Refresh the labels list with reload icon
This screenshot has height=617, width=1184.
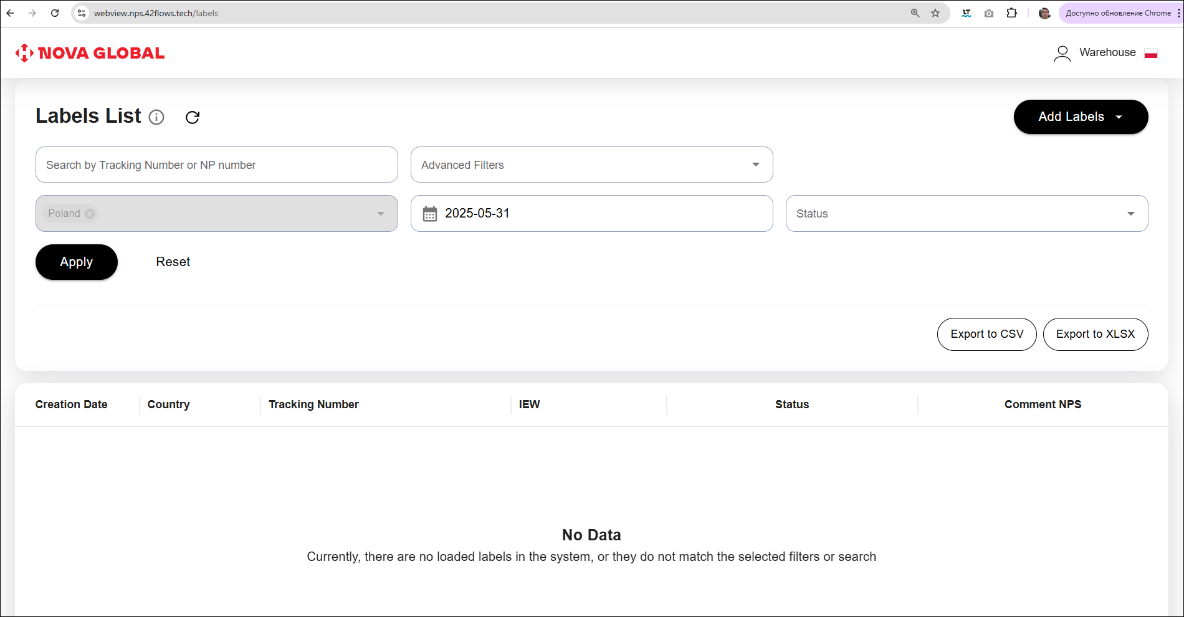(193, 117)
